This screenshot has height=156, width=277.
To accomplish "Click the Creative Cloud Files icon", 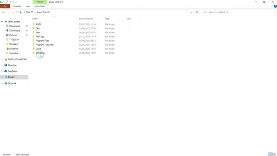I will coord(6,59).
